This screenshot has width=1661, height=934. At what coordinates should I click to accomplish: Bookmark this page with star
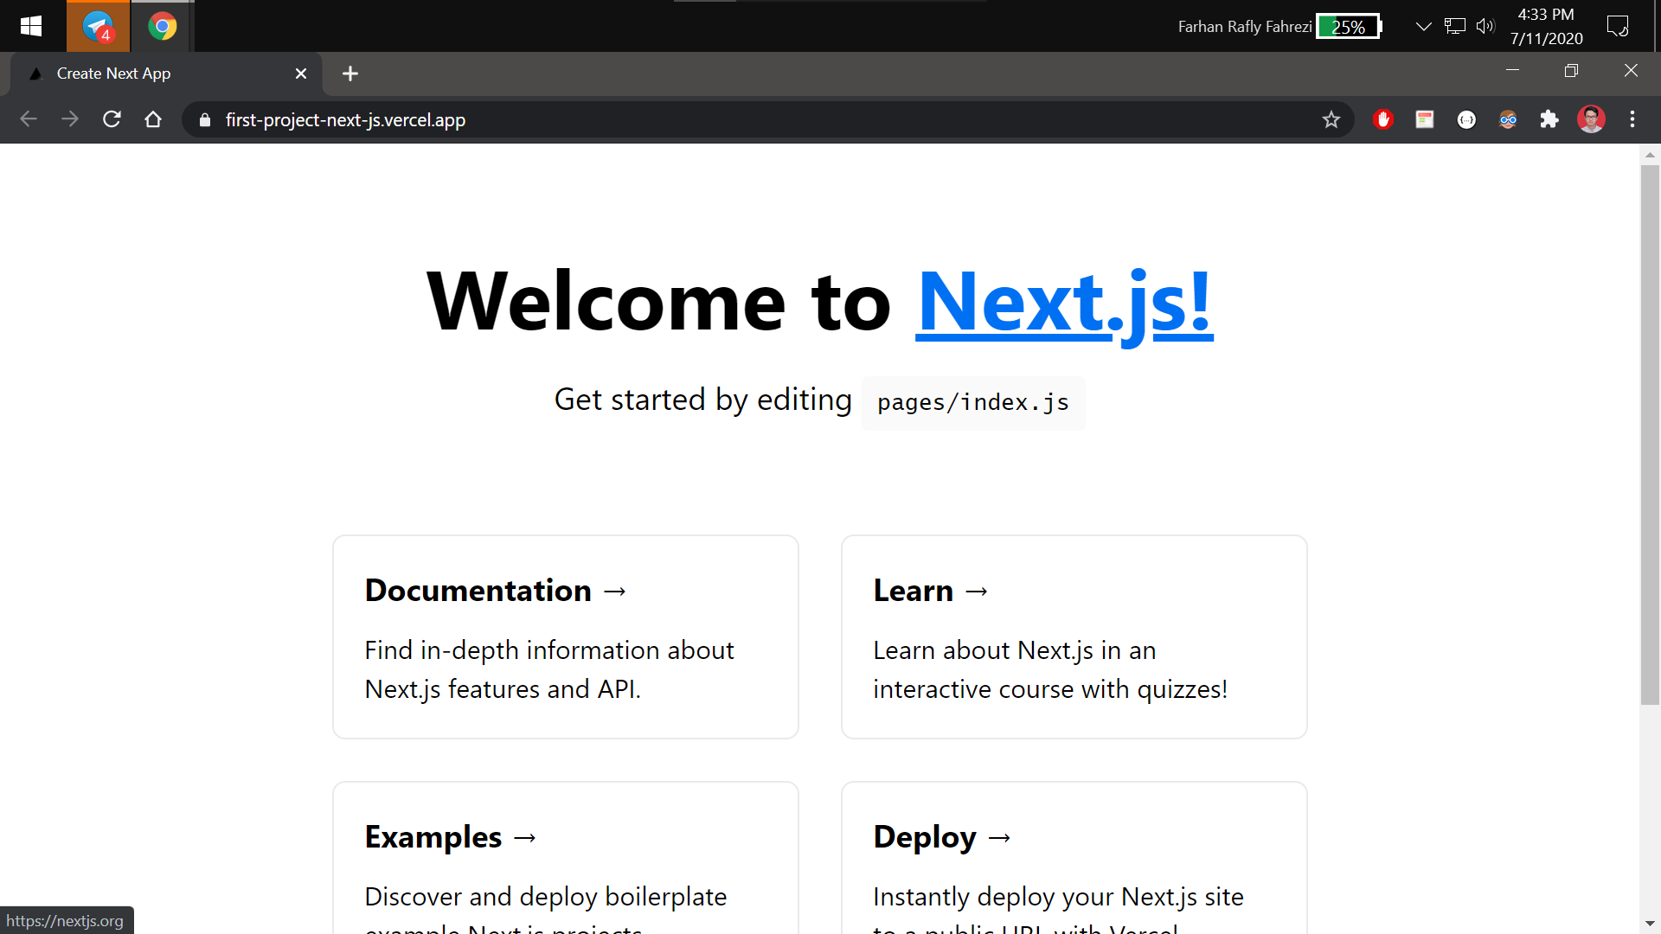tap(1331, 120)
